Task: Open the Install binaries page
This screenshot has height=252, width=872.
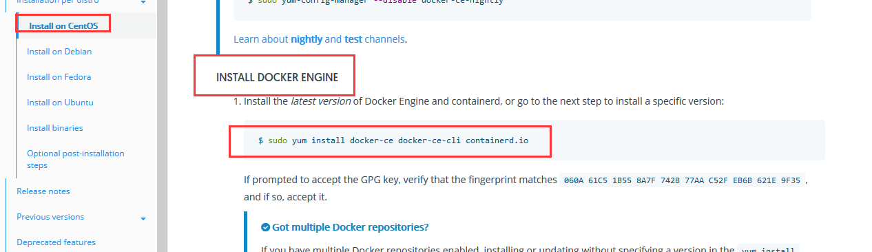Action: [55, 128]
